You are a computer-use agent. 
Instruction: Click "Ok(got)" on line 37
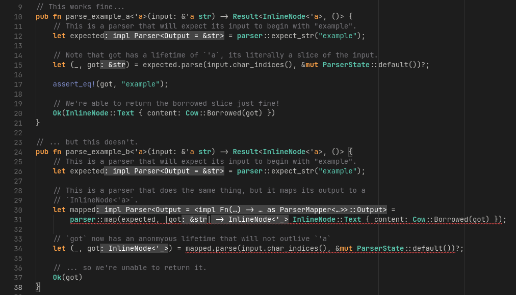(x=67, y=278)
